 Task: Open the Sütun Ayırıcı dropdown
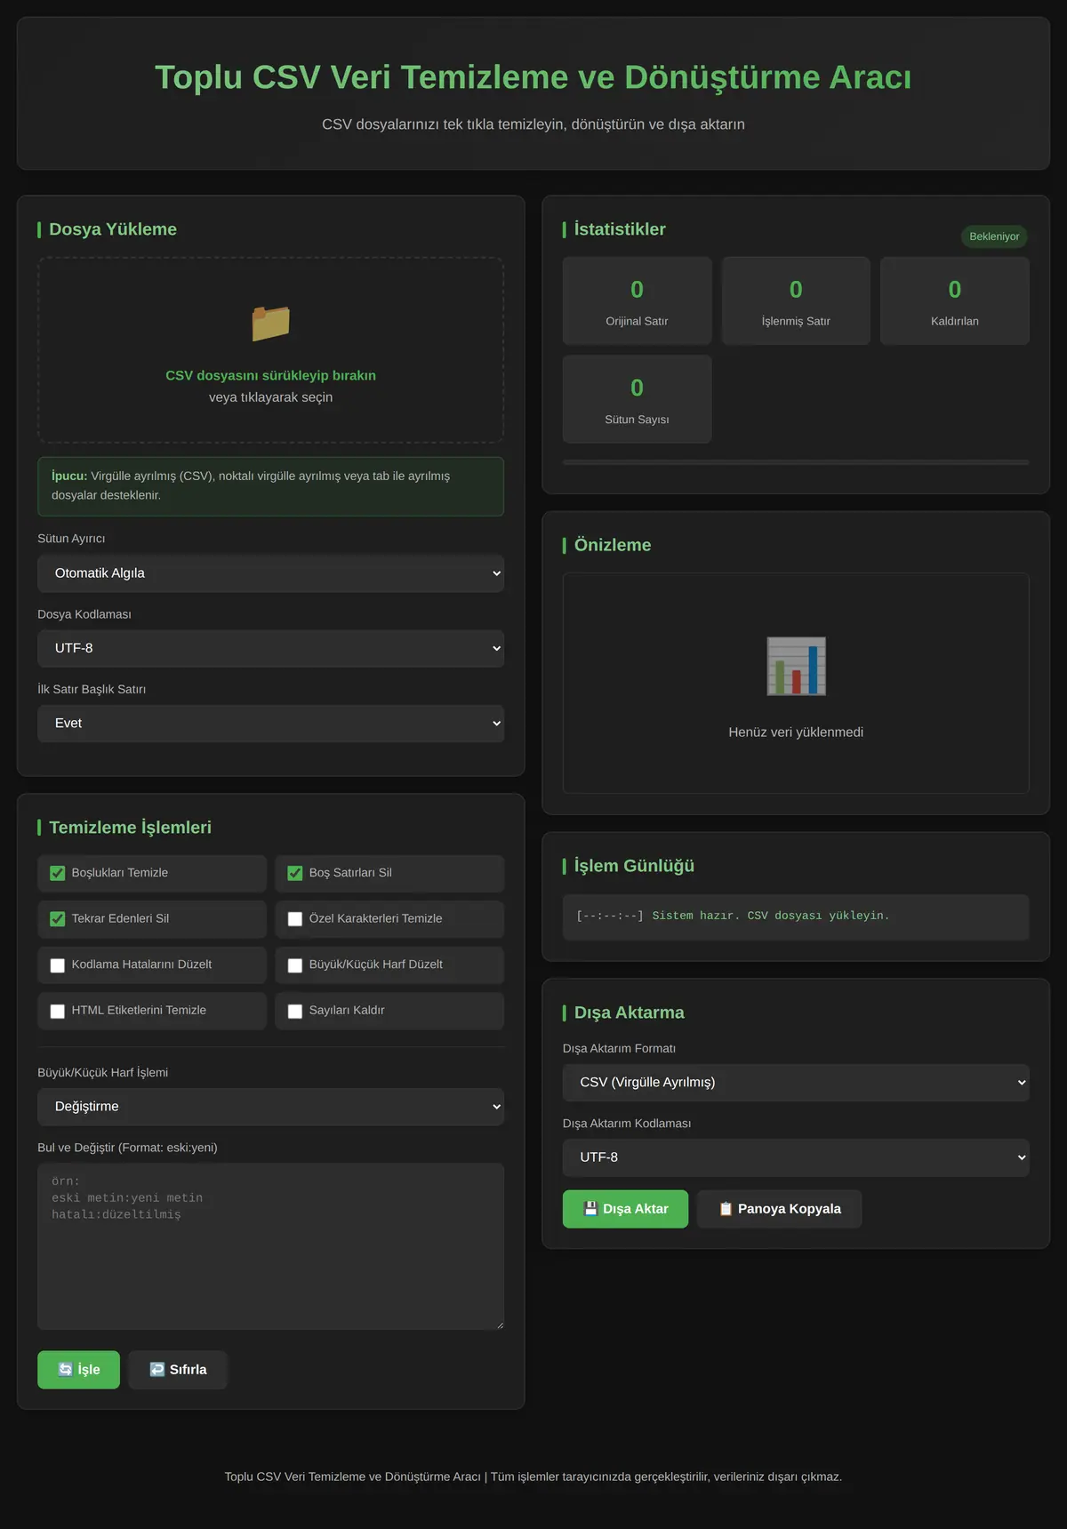point(270,573)
